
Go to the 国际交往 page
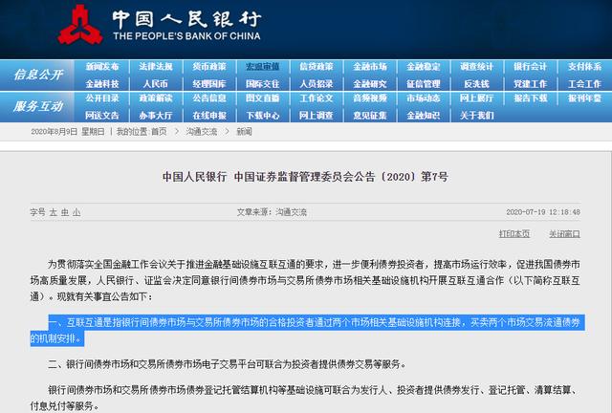[262, 83]
